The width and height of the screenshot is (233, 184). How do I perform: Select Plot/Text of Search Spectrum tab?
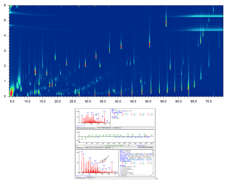pyautogui.click(x=86, y=128)
